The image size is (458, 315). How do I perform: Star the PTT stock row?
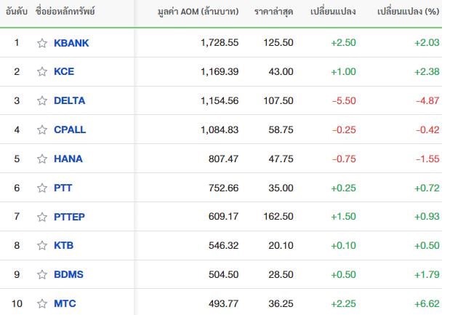42,188
